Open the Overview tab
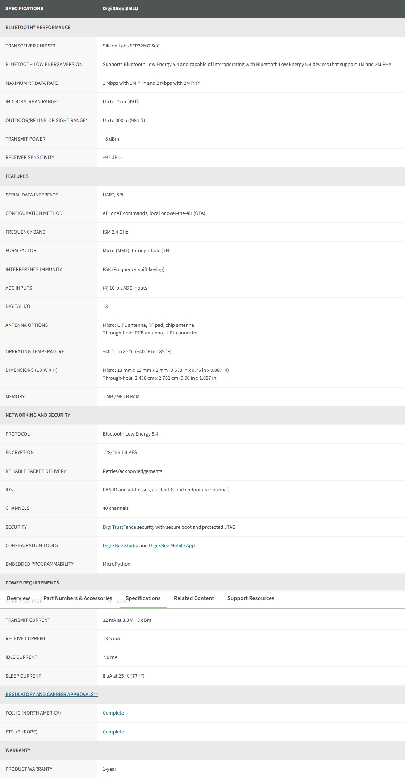This screenshot has height=778, width=405. [x=18, y=598]
